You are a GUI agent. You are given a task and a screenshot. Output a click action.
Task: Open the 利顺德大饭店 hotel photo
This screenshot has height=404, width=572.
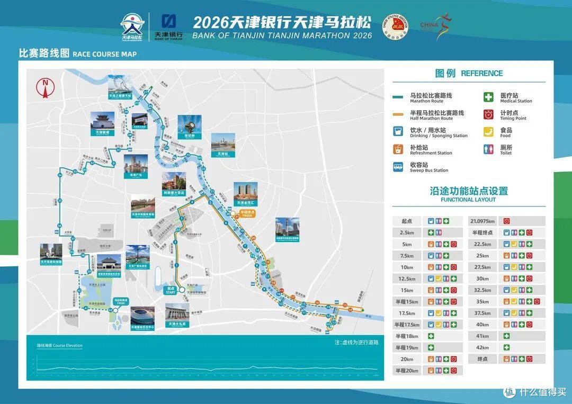point(174,184)
